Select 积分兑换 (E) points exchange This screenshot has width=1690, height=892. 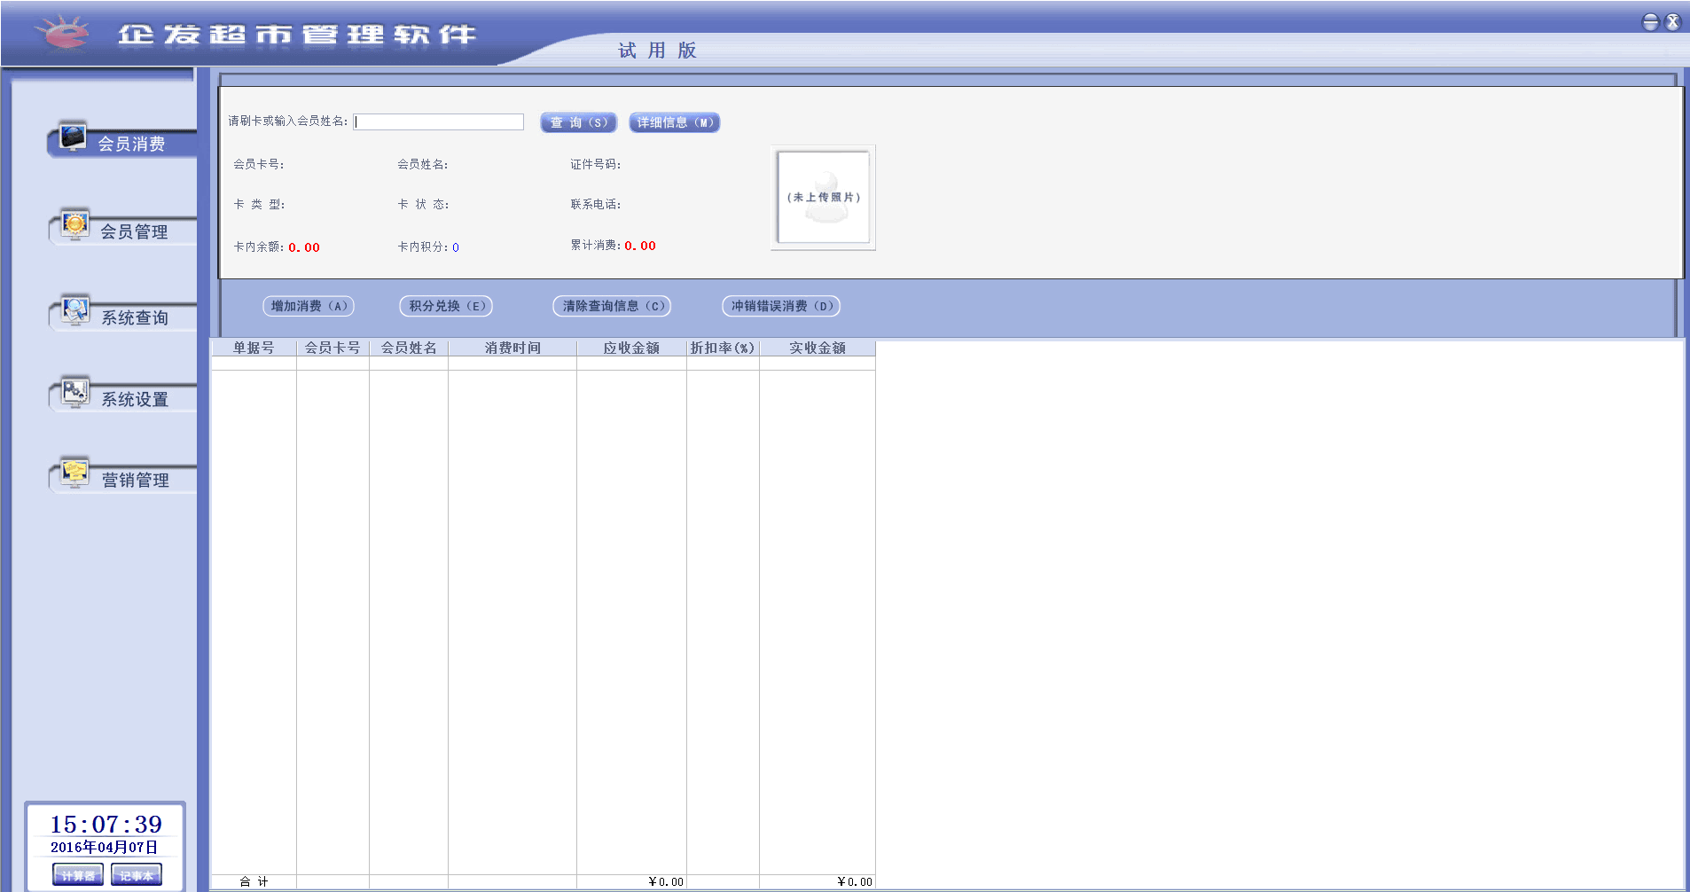(x=446, y=306)
